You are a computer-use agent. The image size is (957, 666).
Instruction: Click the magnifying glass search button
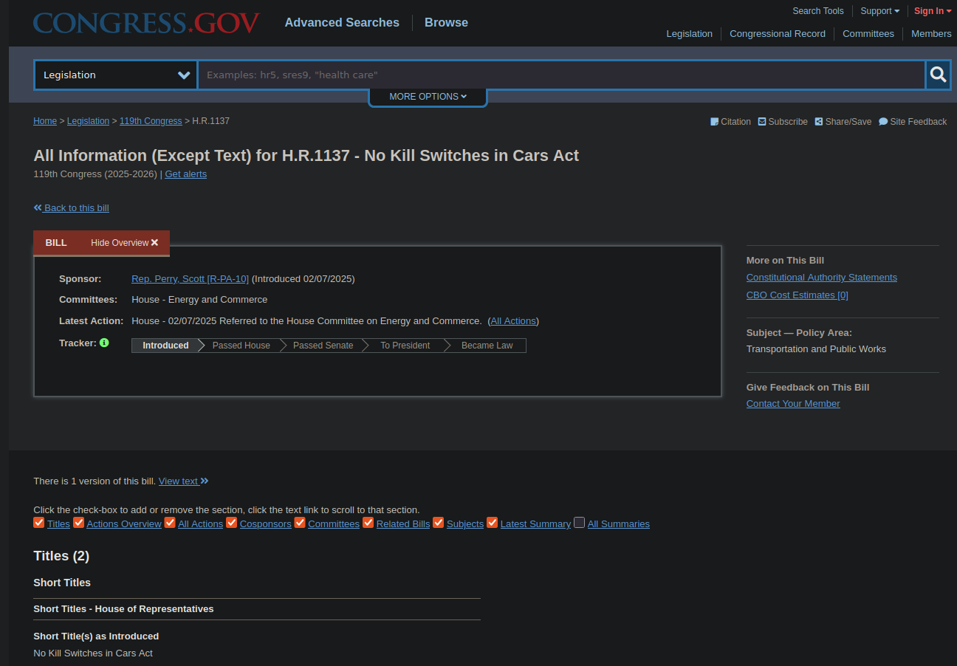(x=938, y=75)
